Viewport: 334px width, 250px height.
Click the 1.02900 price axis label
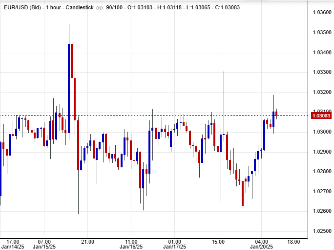322,152
